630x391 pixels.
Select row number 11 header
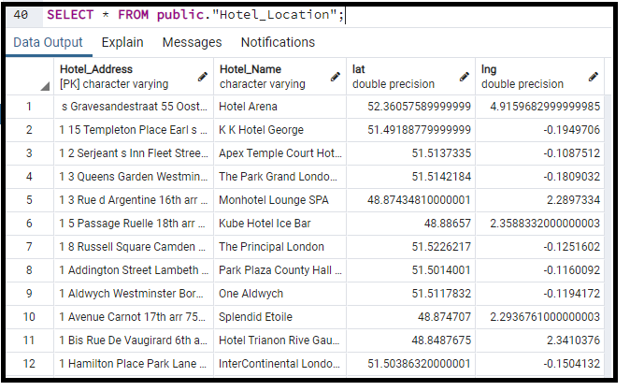29,340
